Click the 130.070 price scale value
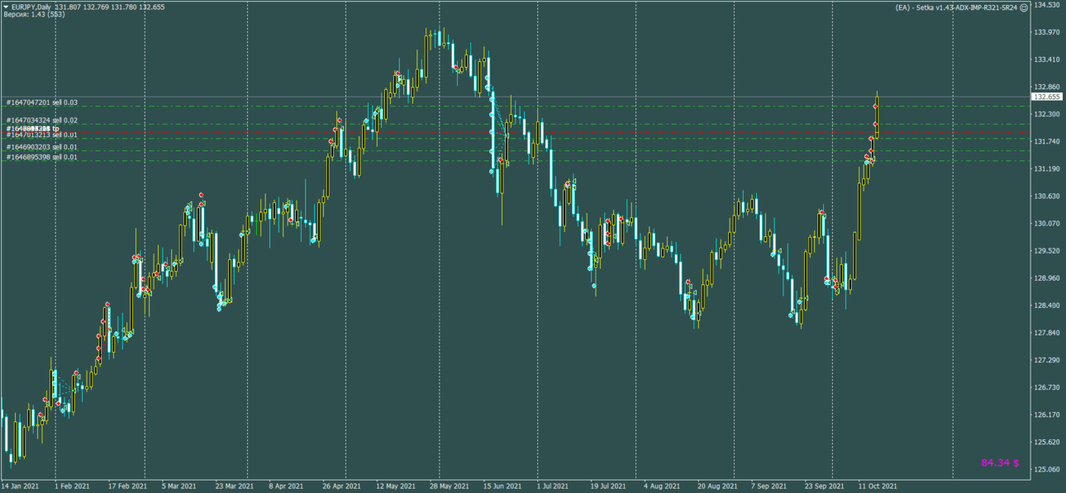Viewport: 1066px width, 493px height. 1046,223
